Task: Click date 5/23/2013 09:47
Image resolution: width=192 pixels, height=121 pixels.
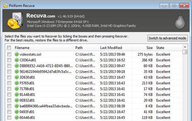Action: click(112, 66)
